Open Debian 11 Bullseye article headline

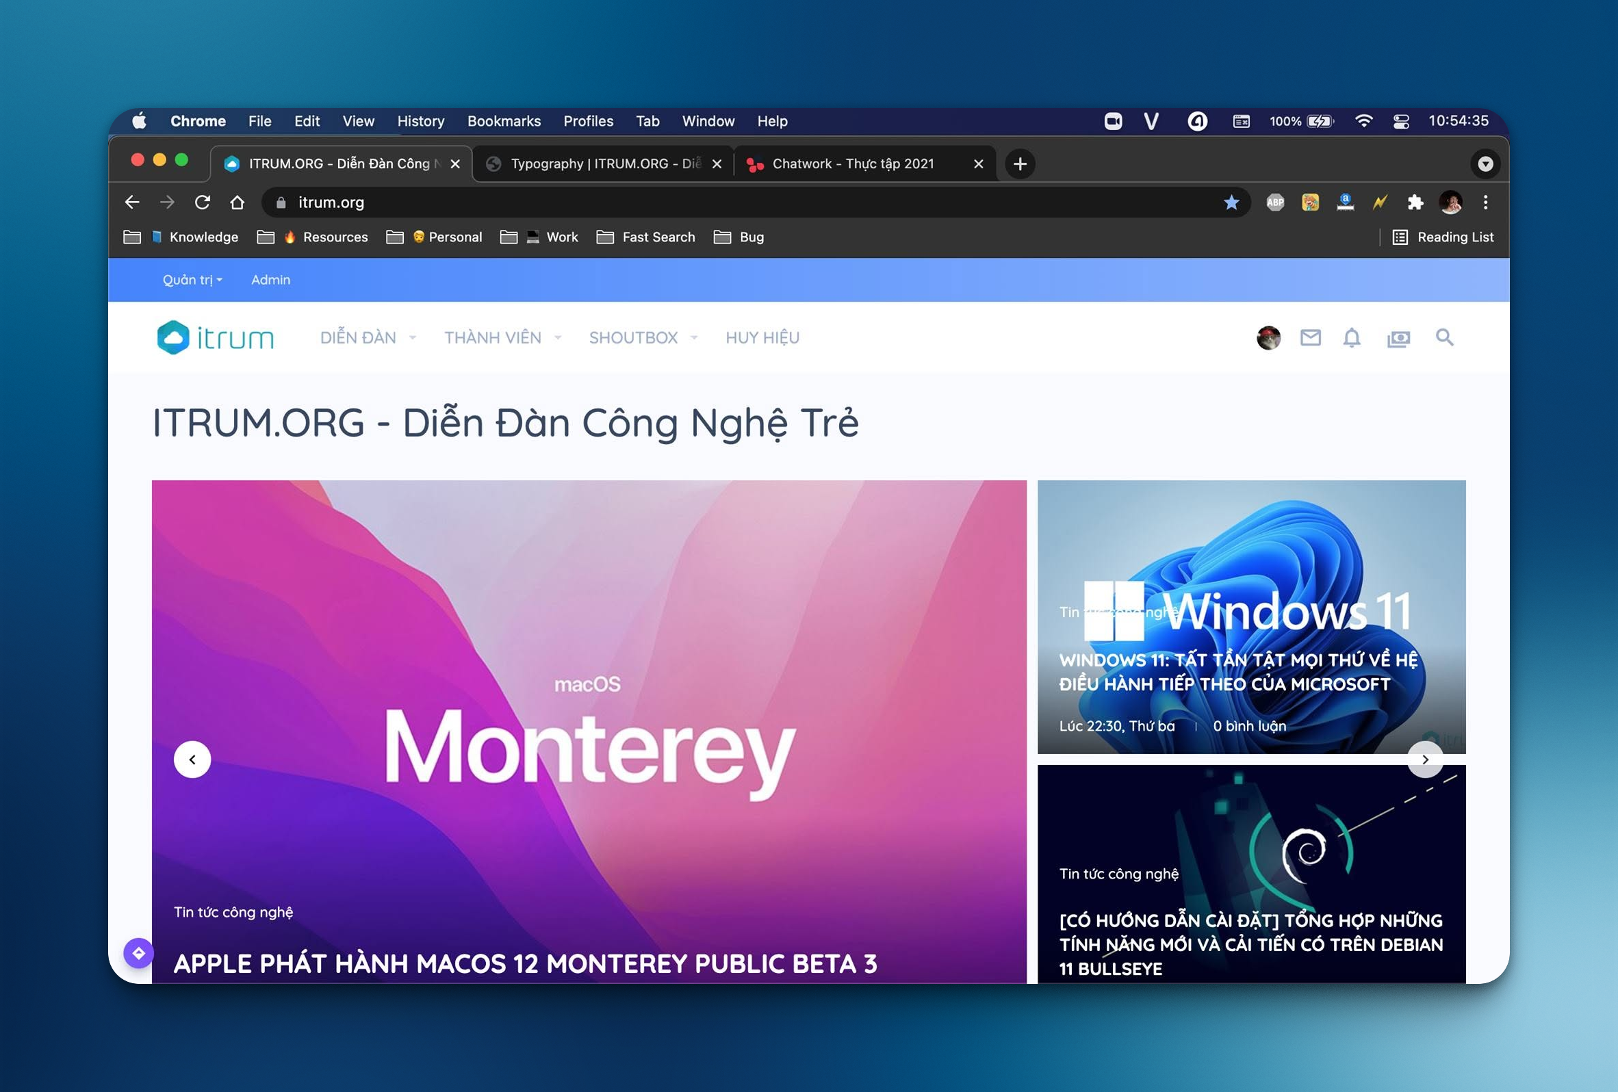[1251, 944]
